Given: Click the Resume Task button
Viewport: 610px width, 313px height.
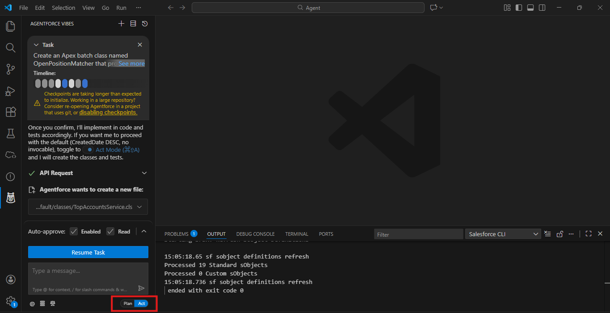Looking at the screenshot, I should [88, 252].
